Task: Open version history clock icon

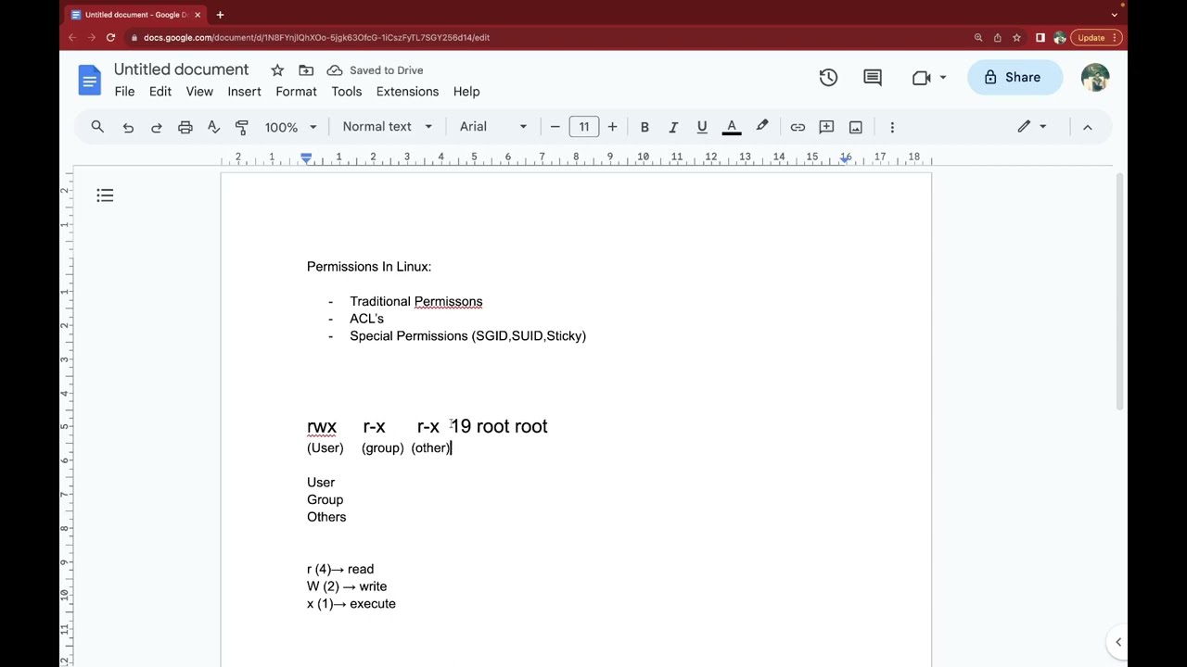Action: click(828, 78)
